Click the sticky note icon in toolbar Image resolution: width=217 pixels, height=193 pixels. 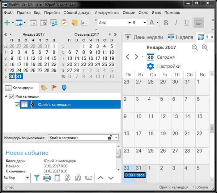(x=75, y=23)
